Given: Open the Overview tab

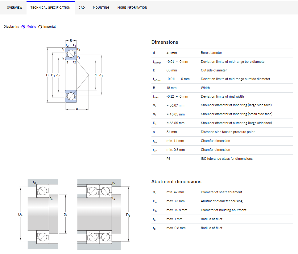Looking at the screenshot, I should click(x=14, y=8).
